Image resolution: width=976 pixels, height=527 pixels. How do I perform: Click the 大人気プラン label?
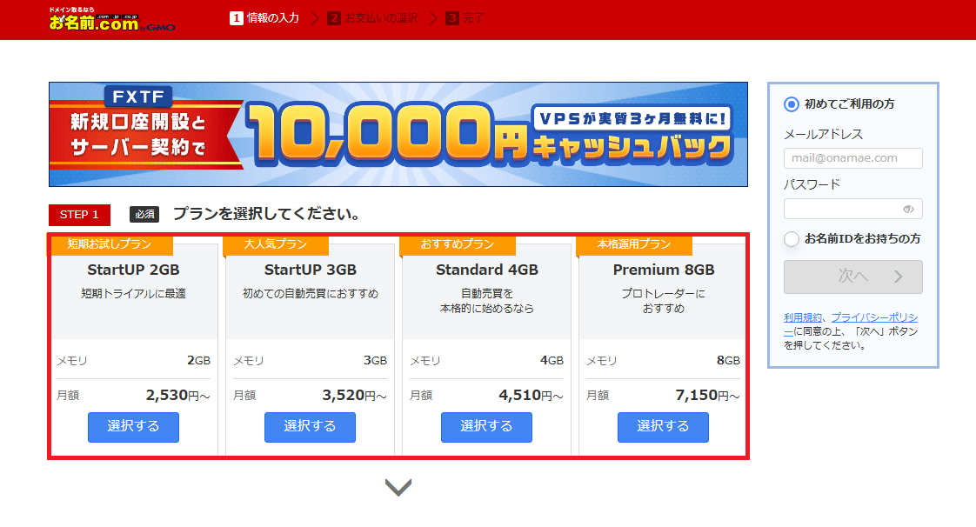click(275, 243)
